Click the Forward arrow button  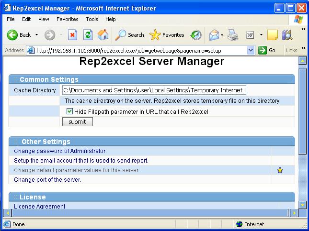point(50,35)
